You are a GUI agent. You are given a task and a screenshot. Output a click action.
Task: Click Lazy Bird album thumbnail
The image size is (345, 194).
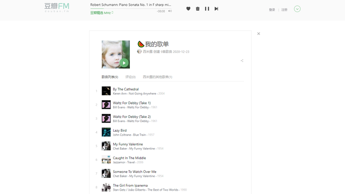tap(106, 132)
